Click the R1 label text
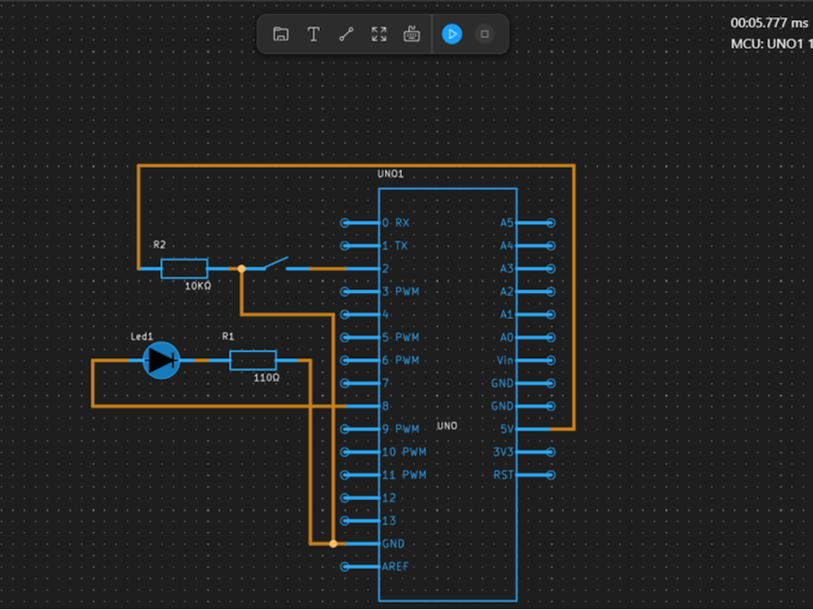The height and width of the screenshot is (610, 813). click(x=229, y=337)
